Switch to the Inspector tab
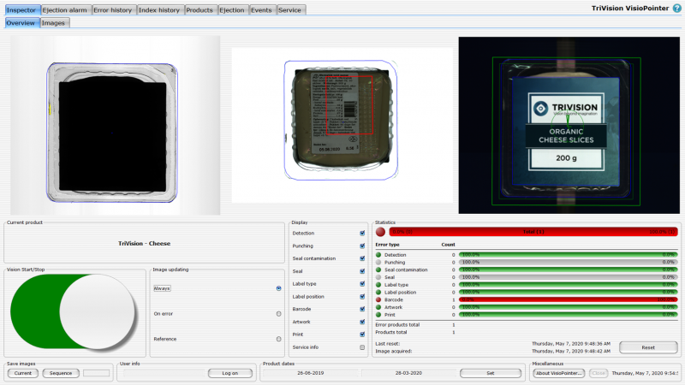Screen dimensions: 685x385 (x=22, y=9)
